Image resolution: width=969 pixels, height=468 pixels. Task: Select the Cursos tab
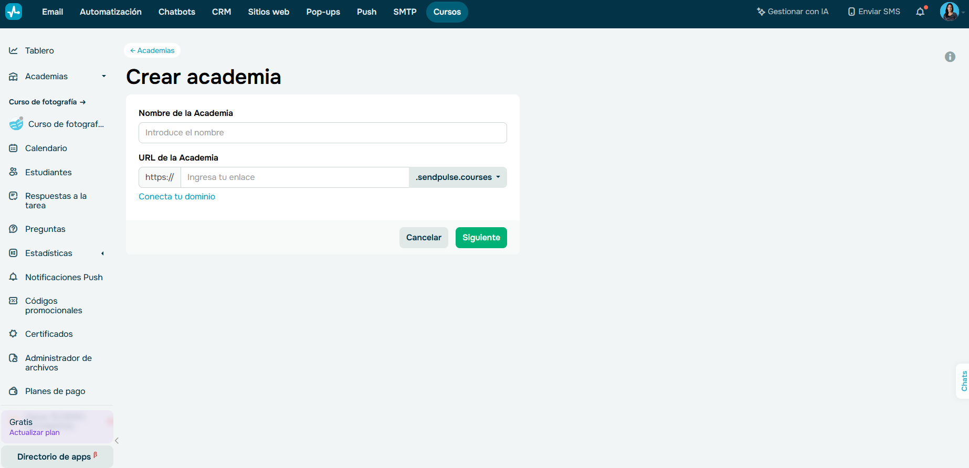[x=447, y=12]
